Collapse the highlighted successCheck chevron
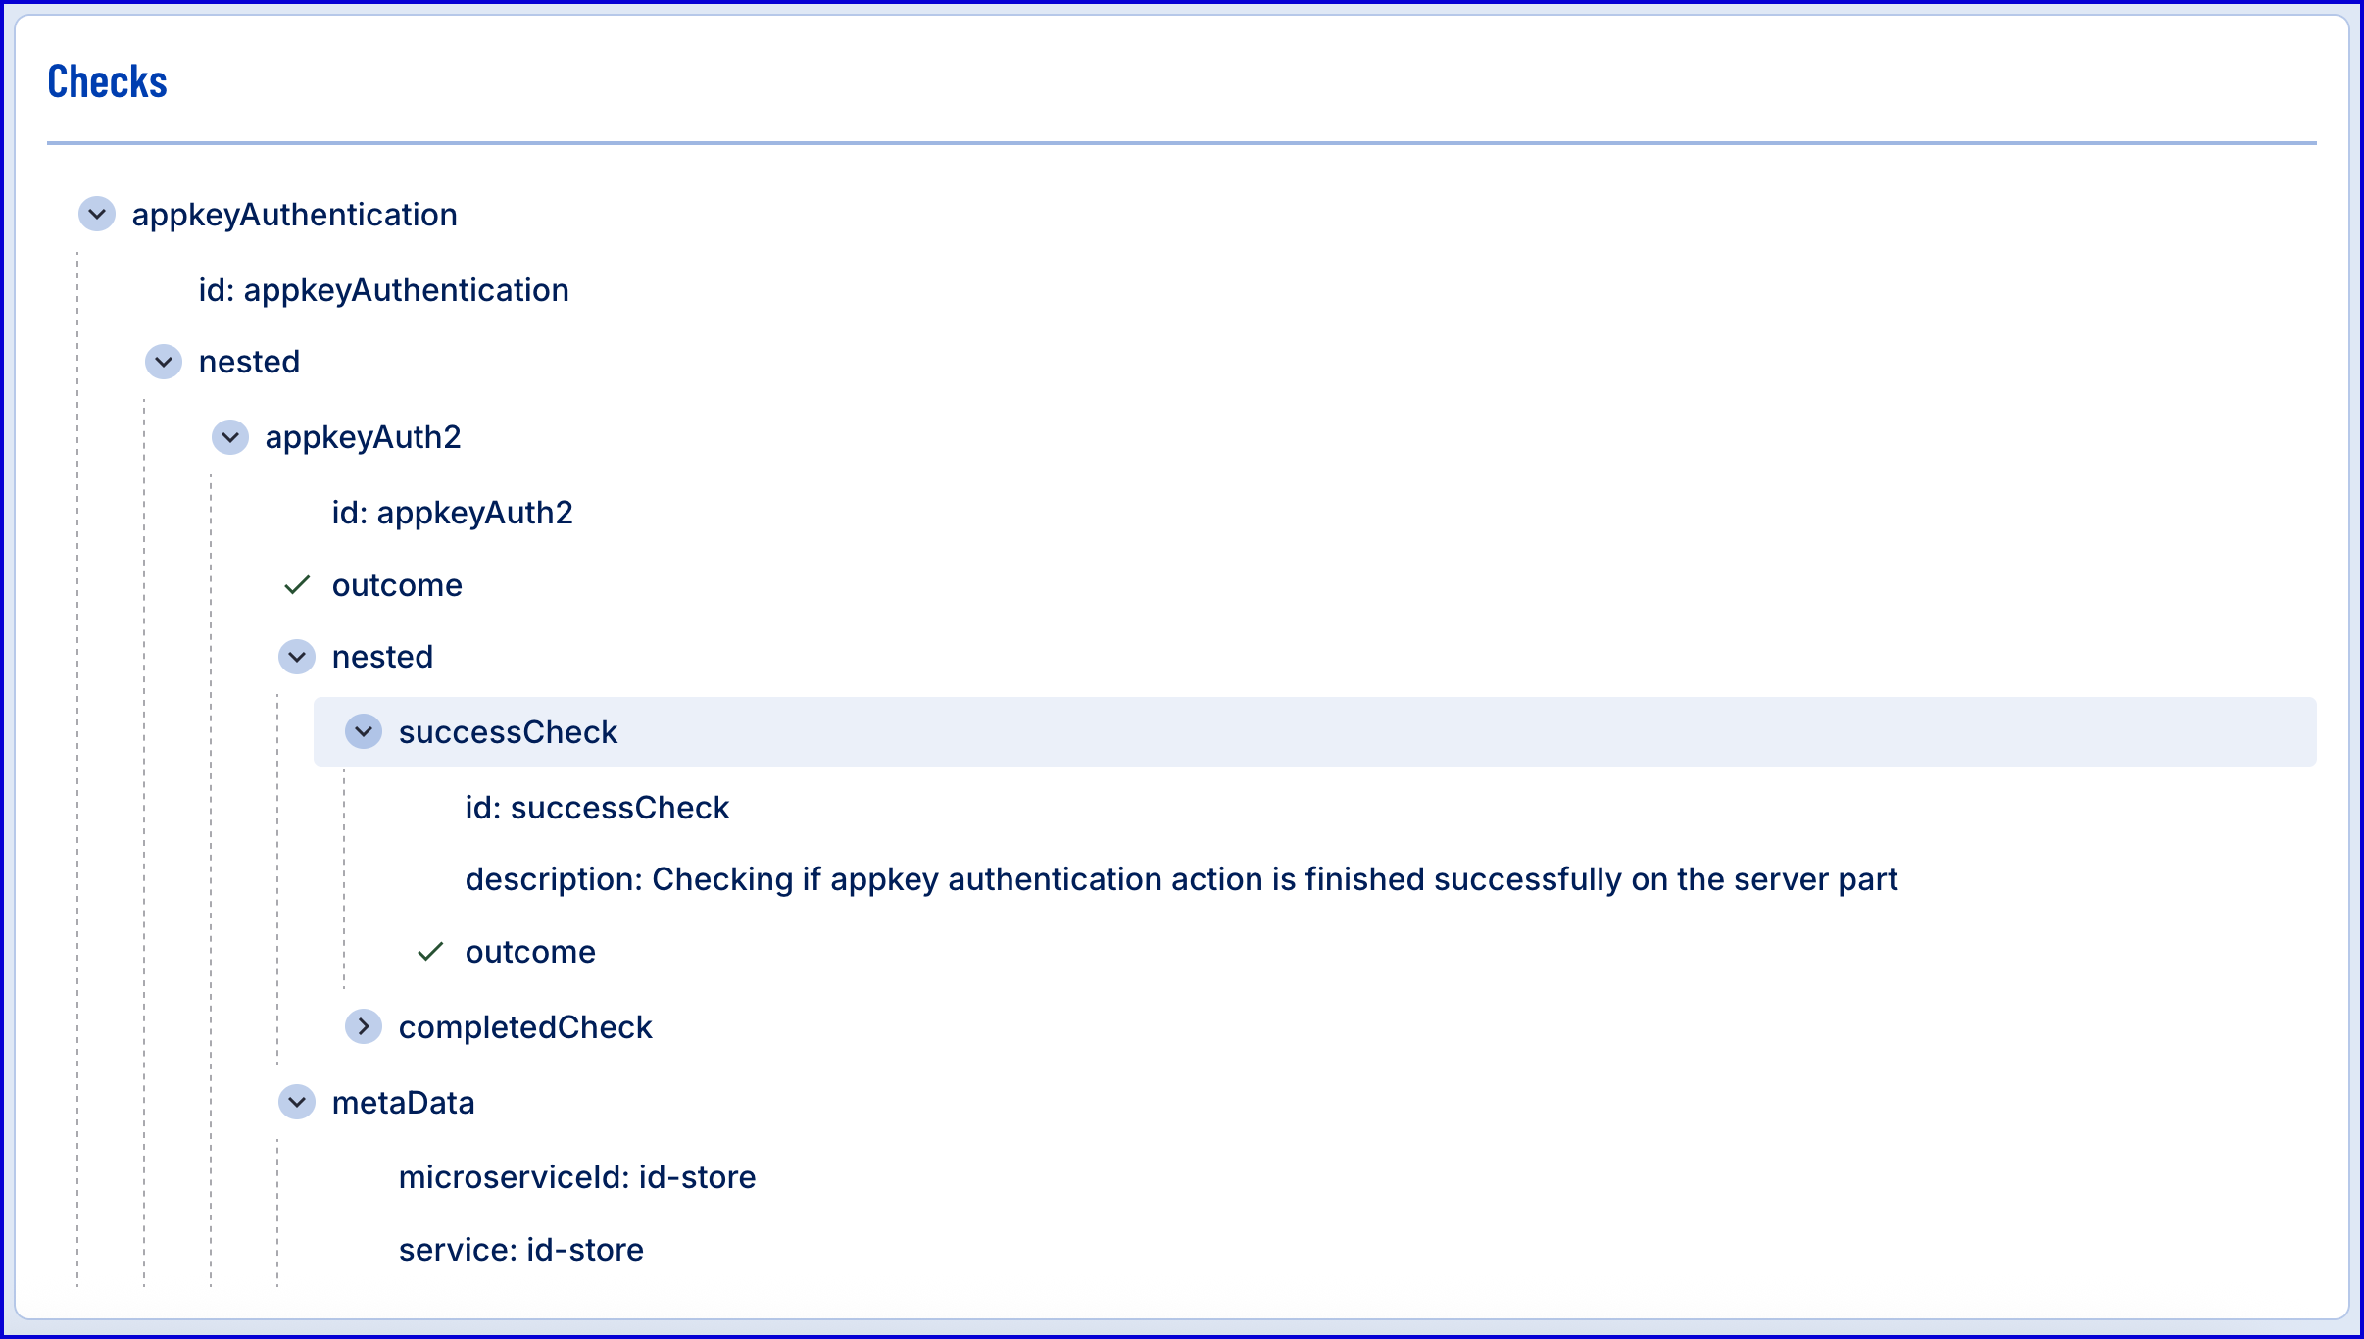The height and width of the screenshot is (1339, 2364). pyautogui.click(x=364, y=731)
